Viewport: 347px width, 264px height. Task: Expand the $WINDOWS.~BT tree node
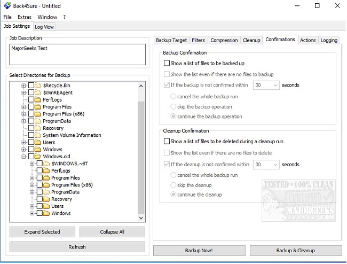click(x=32, y=164)
